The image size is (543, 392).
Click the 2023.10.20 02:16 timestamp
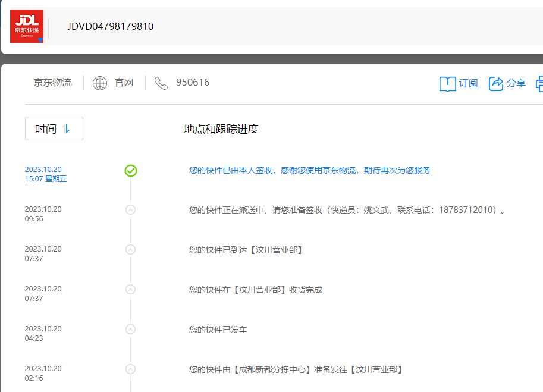click(x=43, y=374)
